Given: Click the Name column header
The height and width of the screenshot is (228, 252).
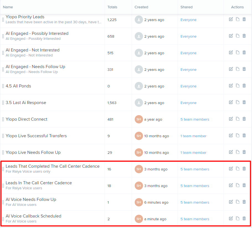Looking at the screenshot, I should 8,7.
